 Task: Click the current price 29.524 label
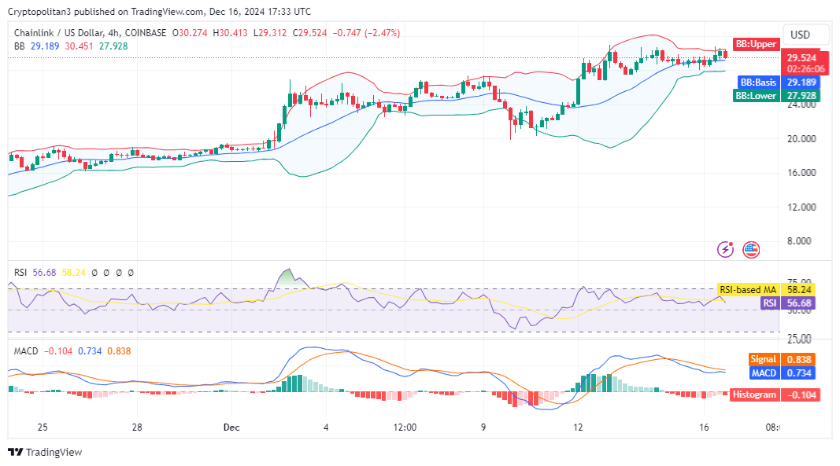[801, 58]
